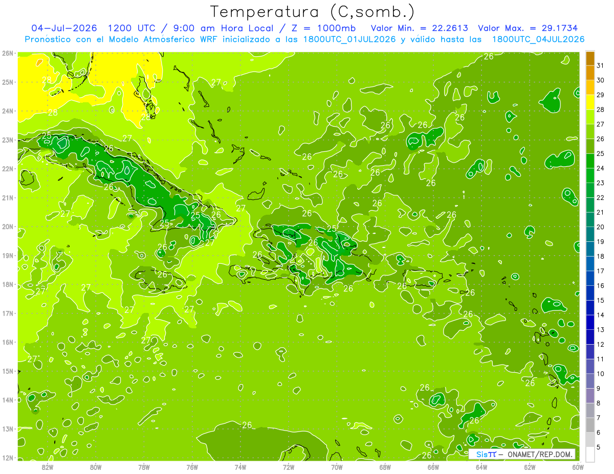Click the legend swatch between 22 and 23
Viewport: 614px width, 474px height.
point(590,190)
